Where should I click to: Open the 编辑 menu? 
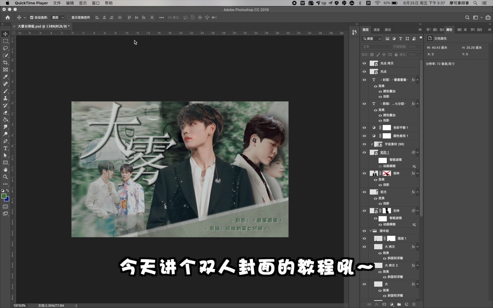point(70,3)
